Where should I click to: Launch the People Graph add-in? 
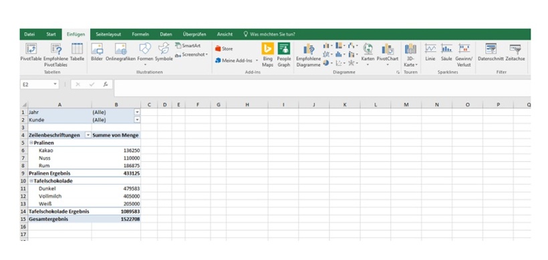coord(284,55)
